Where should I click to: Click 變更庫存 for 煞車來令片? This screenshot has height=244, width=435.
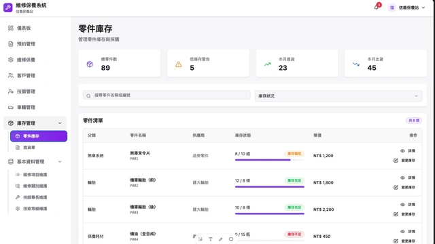(x=404, y=161)
